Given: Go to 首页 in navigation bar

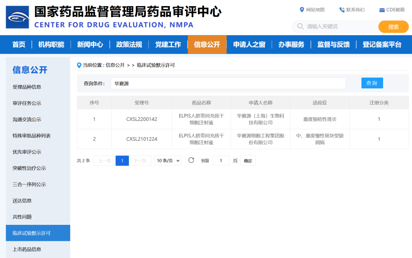Looking at the screenshot, I should pyautogui.click(x=19, y=45).
